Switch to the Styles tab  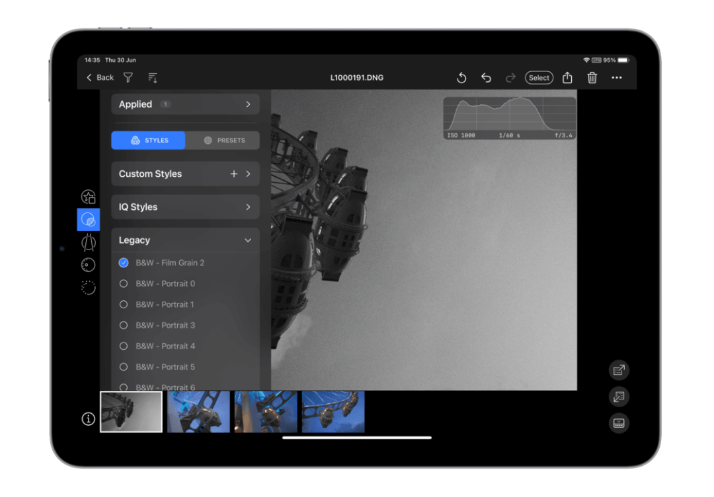point(149,140)
